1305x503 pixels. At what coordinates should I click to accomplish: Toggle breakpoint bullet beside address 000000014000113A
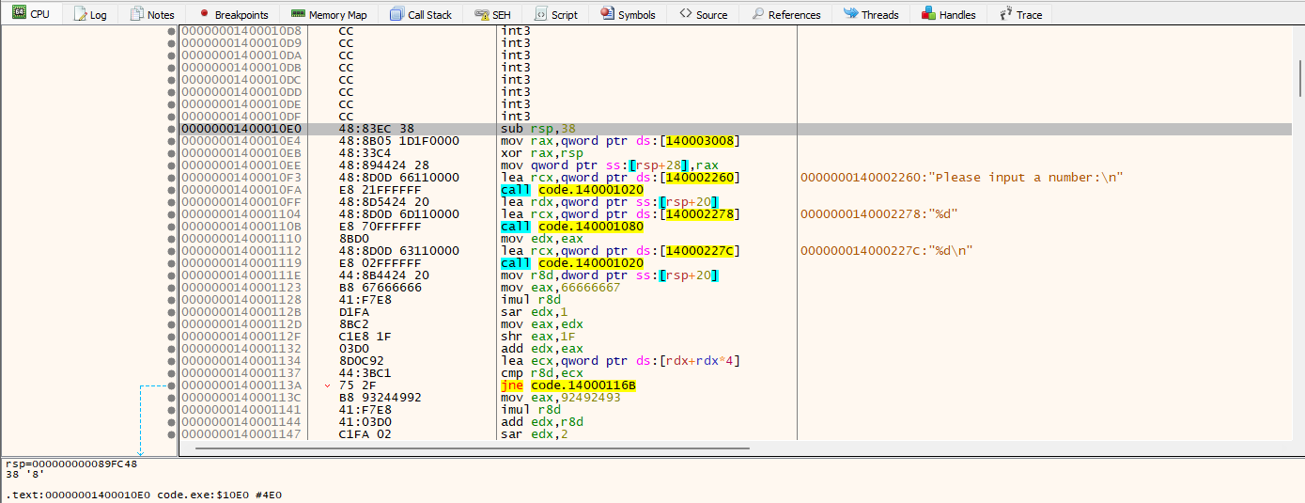click(171, 385)
